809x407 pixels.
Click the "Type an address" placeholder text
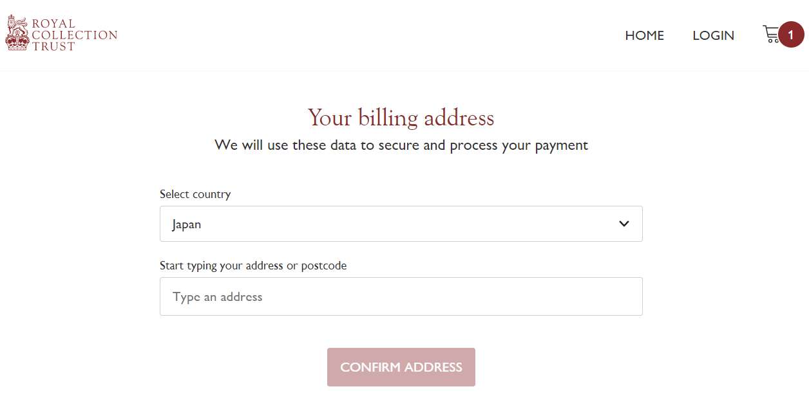tap(218, 297)
